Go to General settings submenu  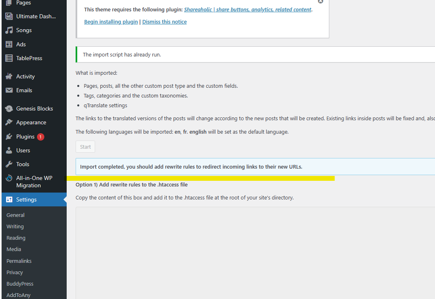click(x=15, y=215)
